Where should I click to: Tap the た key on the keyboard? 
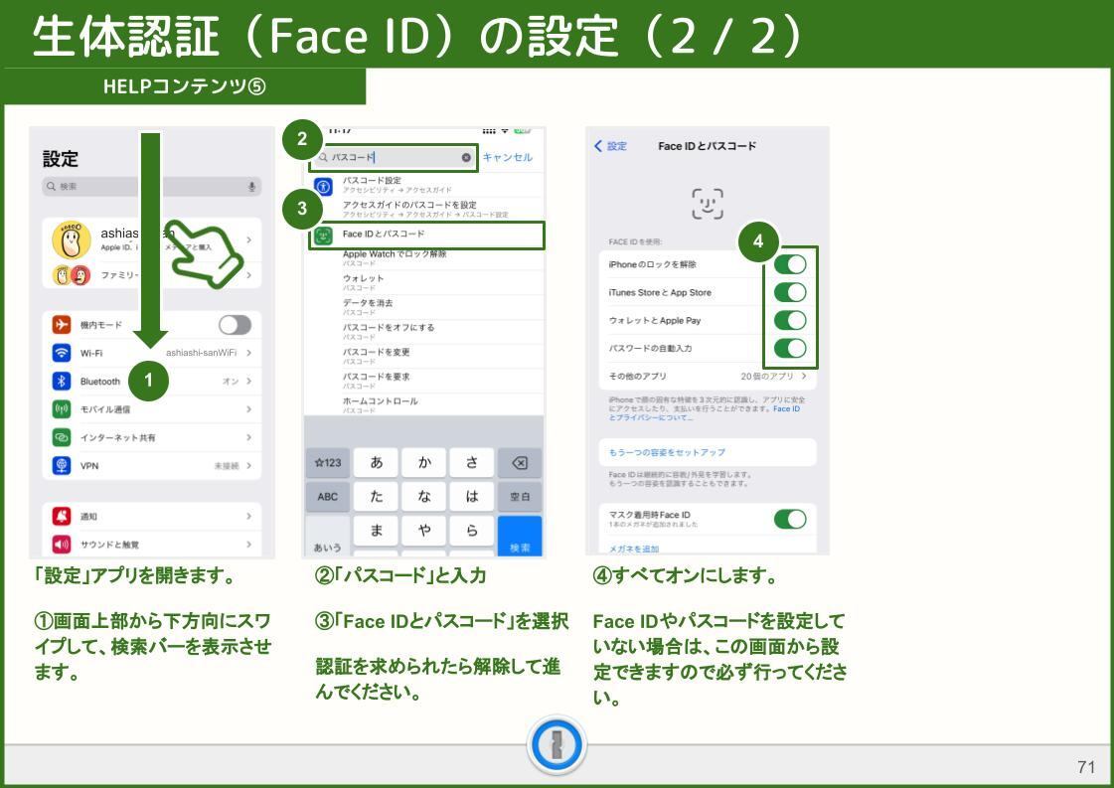(376, 497)
